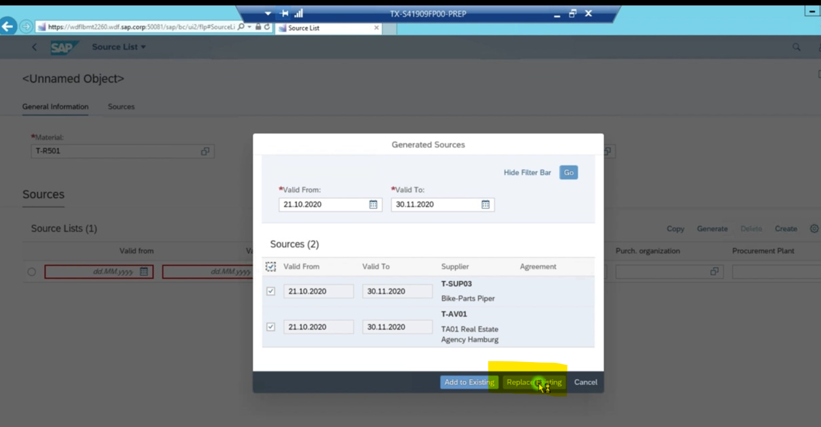The height and width of the screenshot is (427, 821).
Task: Open calendar picker of filter Valid From field
Action: coord(373,204)
